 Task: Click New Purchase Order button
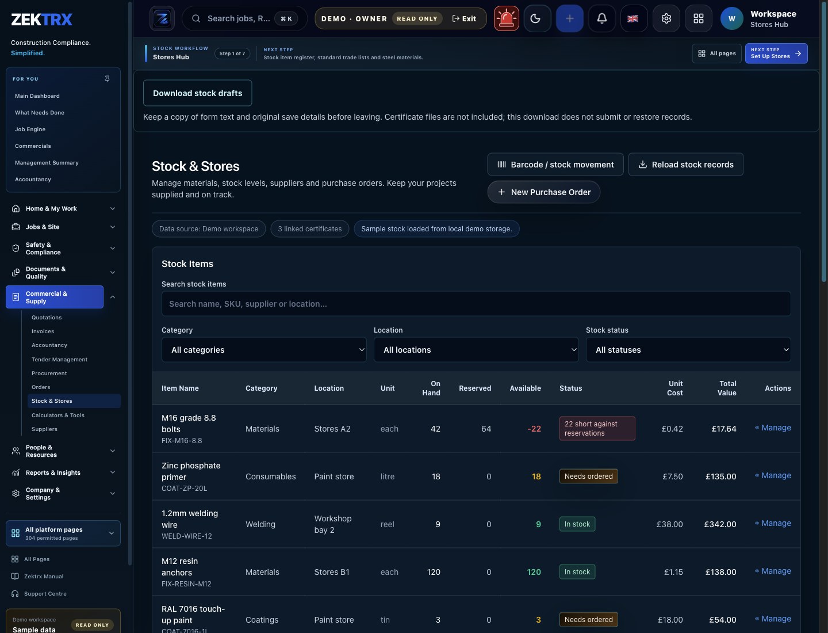click(x=544, y=192)
